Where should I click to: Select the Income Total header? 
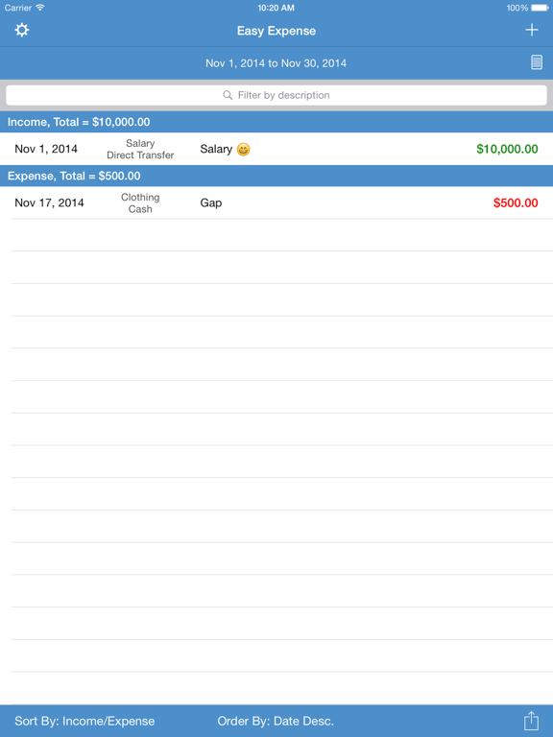pos(276,122)
